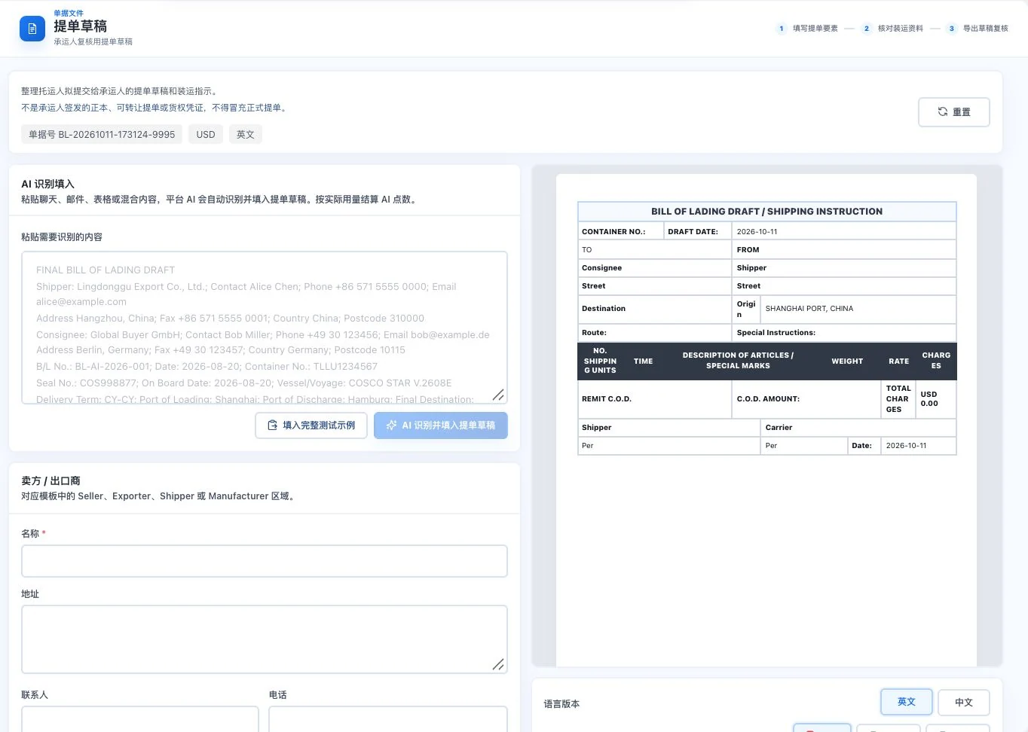The width and height of the screenshot is (1028, 732).
Task: Click the resize handle of paste textarea
Action: coord(498,395)
